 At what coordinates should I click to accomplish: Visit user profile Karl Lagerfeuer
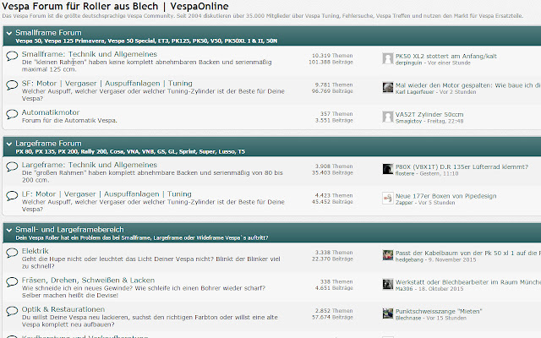coord(415,92)
